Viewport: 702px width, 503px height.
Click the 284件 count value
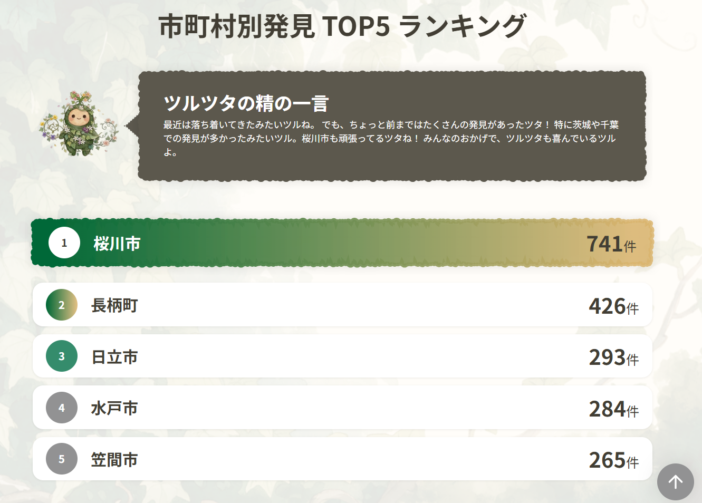coord(613,409)
